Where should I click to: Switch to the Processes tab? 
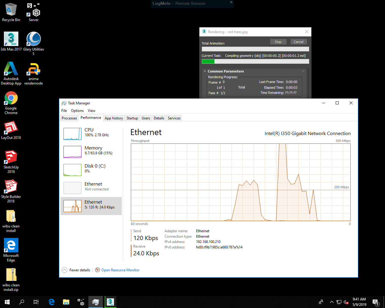tap(69, 118)
